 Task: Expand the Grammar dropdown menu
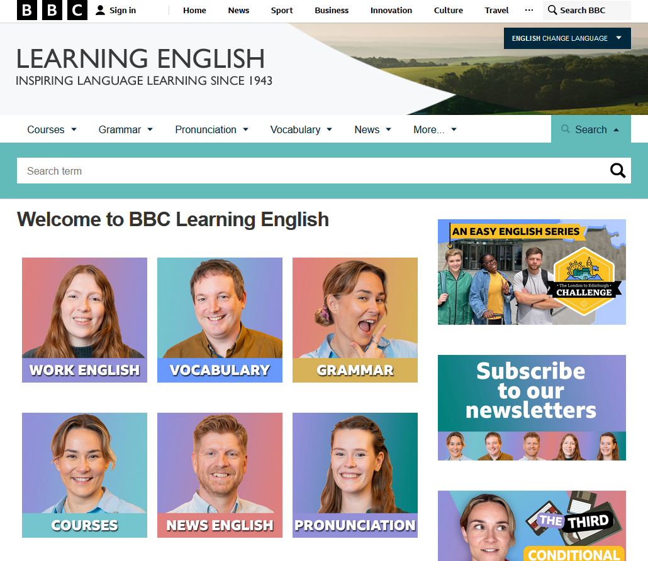click(x=126, y=129)
